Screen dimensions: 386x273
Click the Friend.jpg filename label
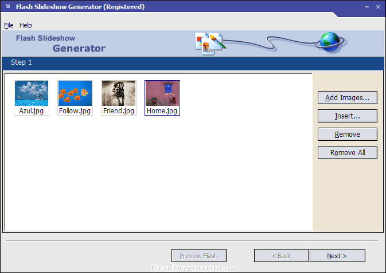click(x=119, y=111)
